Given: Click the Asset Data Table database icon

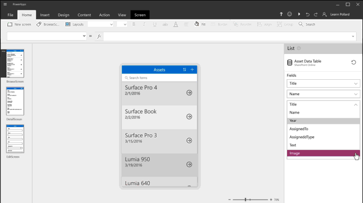Looking at the screenshot, I should pyautogui.click(x=290, y=63).
